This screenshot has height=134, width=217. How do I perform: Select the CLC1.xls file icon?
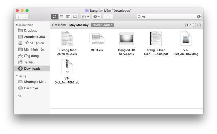97,39
